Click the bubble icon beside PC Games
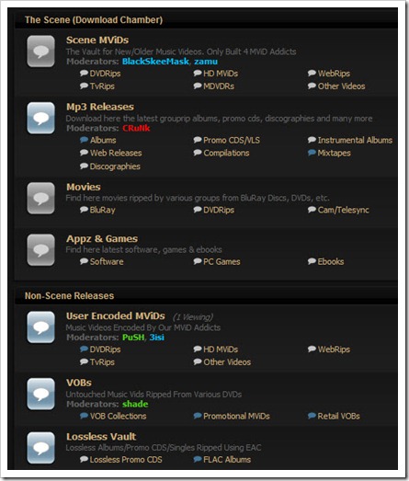 point(198,261)
